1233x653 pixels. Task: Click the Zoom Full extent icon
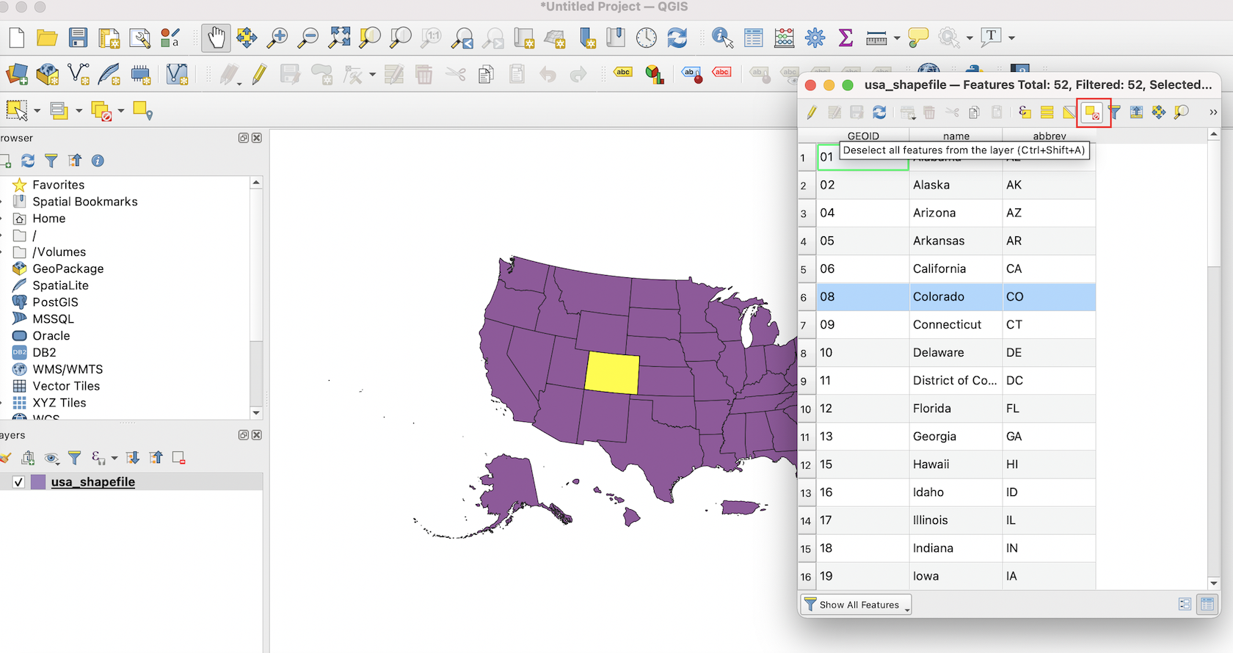click(x=339, y=37)
